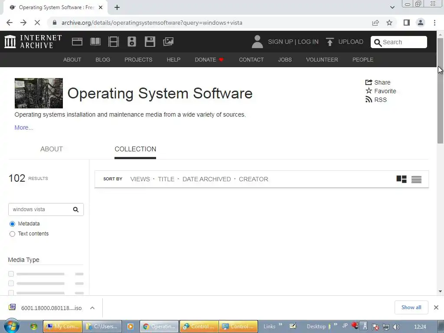Open My Computer taskbar button
The height and width of the screenshot is (333, 444).
[x=62, y=326]
